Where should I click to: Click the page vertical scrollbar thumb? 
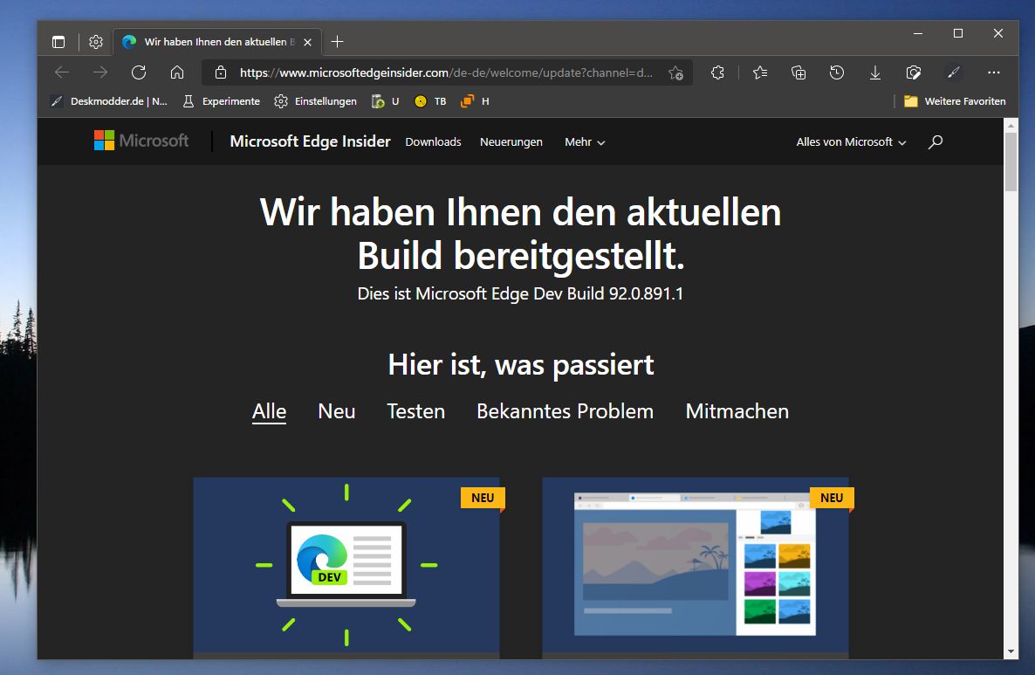(x=1011, y=162)
